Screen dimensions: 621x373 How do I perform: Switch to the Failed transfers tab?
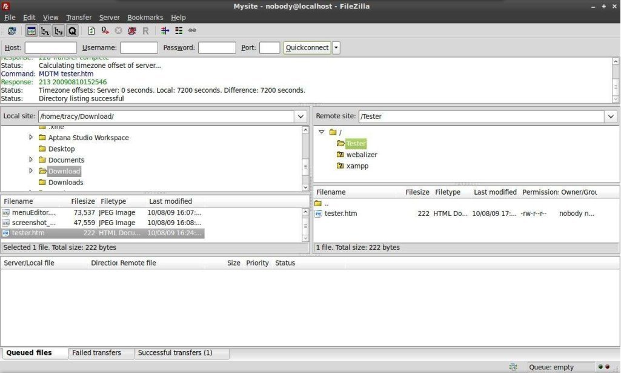(x=101, y=352)
